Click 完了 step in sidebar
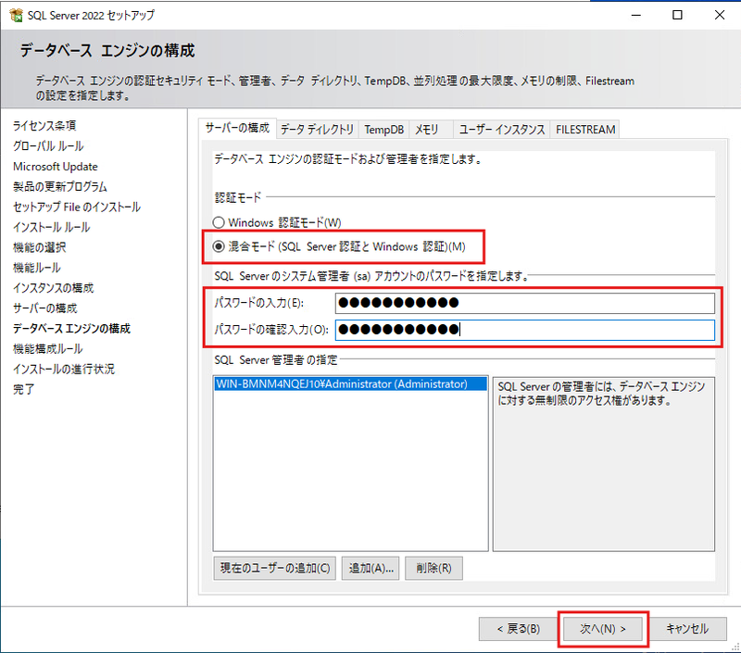 pyautogui.click(x=24, y=389)
